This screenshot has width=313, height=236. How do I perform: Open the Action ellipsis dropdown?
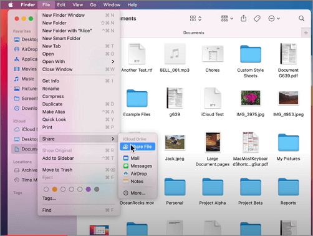pyautogui.click(x=274, y=19)
